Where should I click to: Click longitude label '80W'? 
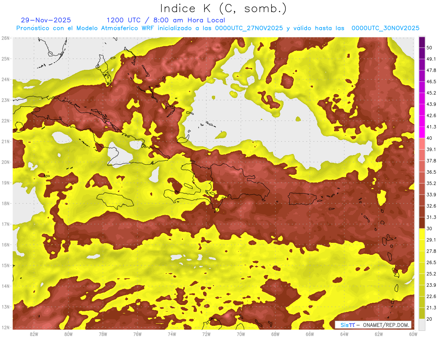tap(68, 334)
